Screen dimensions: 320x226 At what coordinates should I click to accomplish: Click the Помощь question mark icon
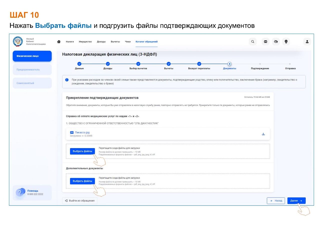pos(19,193)
